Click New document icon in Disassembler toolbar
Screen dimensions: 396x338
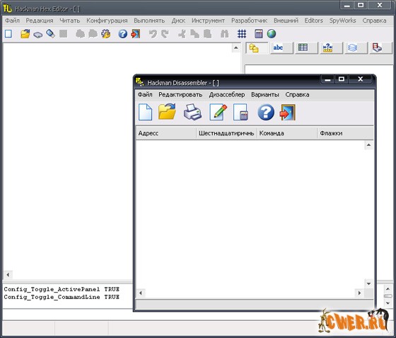coord(145,112)
